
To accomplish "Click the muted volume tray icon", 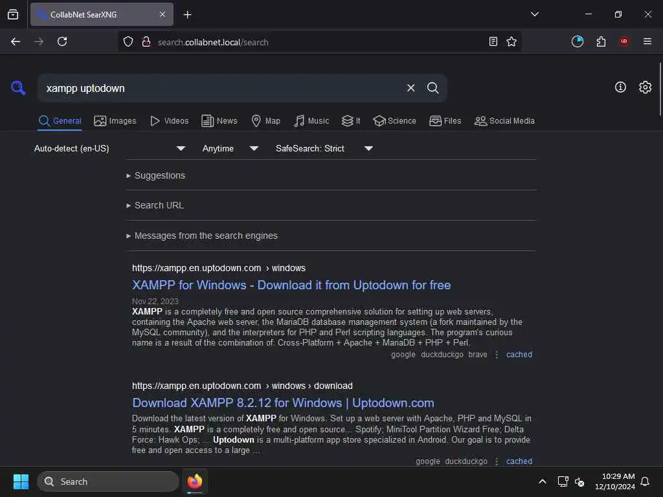I will (x=579, y=481).
